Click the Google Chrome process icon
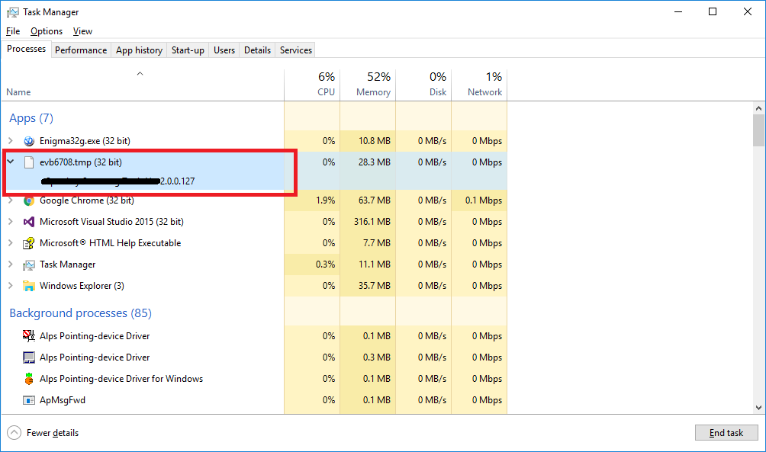This screenshot has height=452, width=766. (x=29, y=200)
